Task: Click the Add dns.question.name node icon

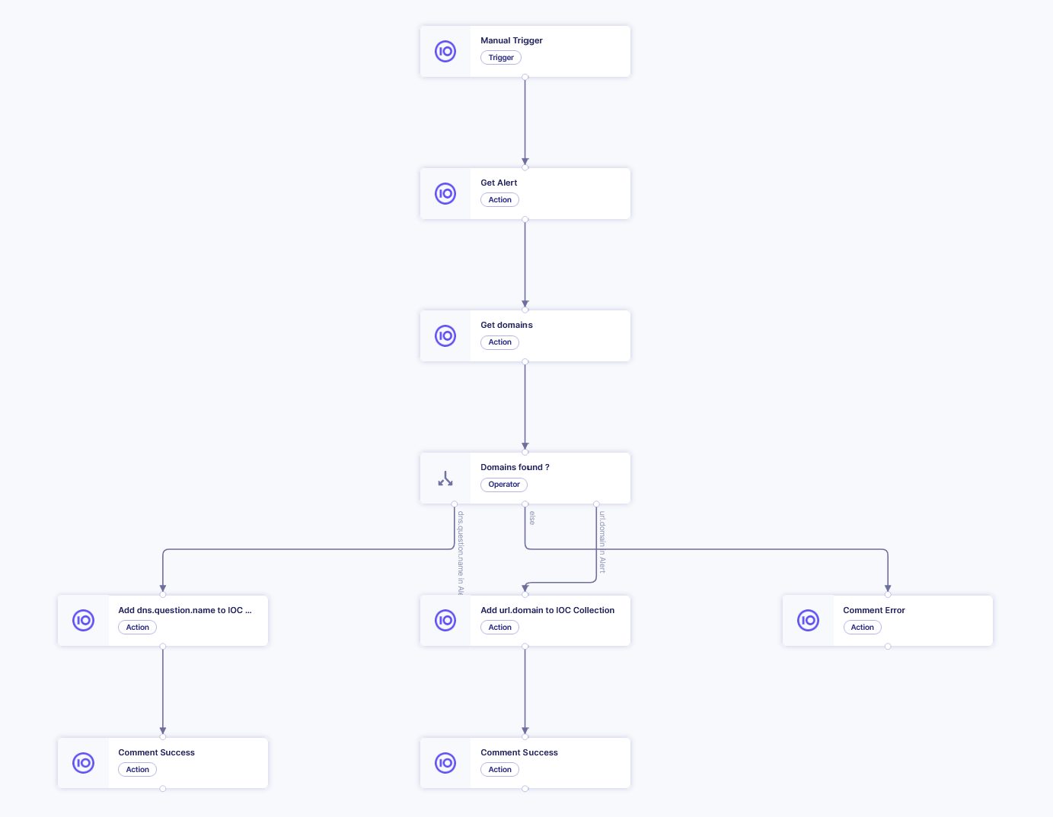Action: (x=83, y=621)
